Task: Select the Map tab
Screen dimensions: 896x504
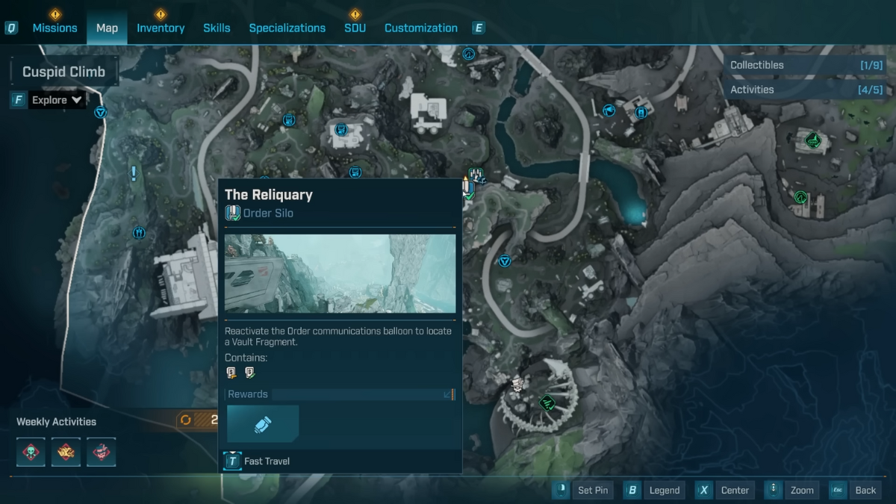Action: pyautogui.click(x=107, y=28)
